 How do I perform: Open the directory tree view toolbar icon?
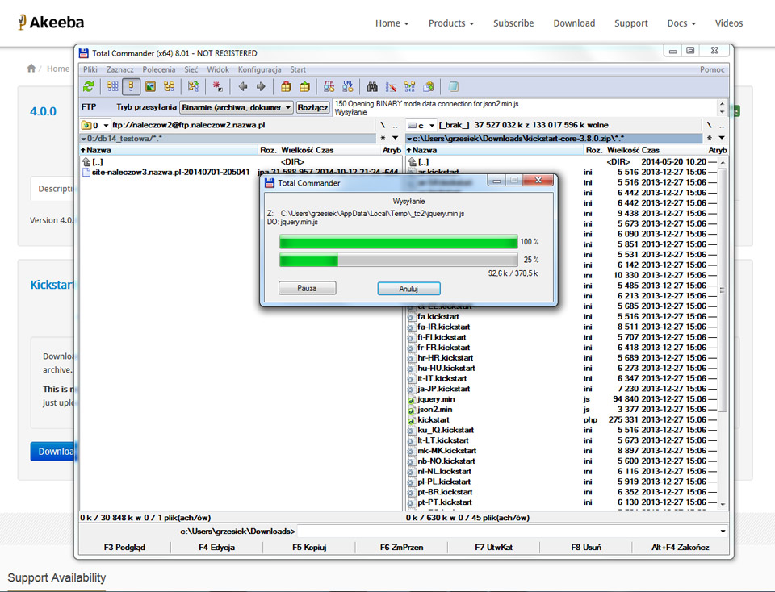(169, 87)
